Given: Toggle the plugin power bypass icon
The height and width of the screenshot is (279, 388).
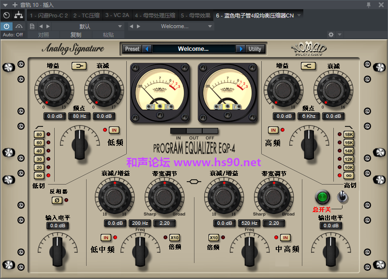Looking at the screenshot, I should tap(6, 26).
